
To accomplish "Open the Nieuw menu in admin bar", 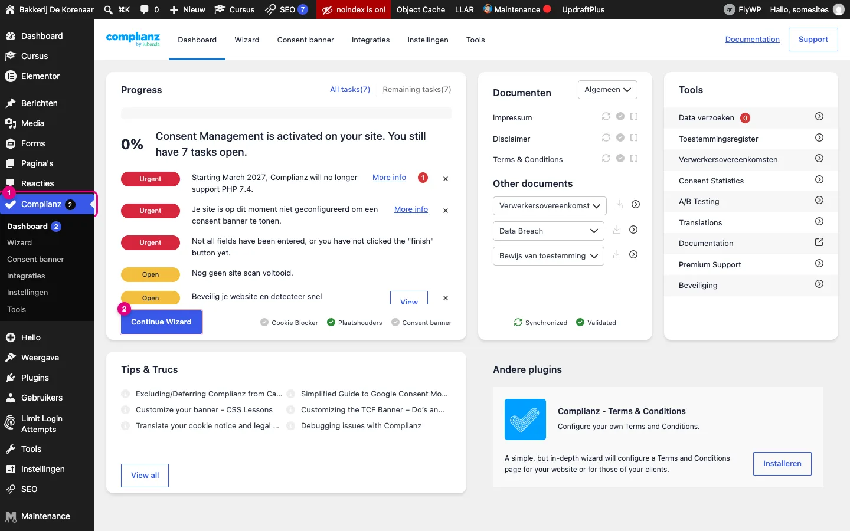I will pyautogui.click(x=187, y=9).
